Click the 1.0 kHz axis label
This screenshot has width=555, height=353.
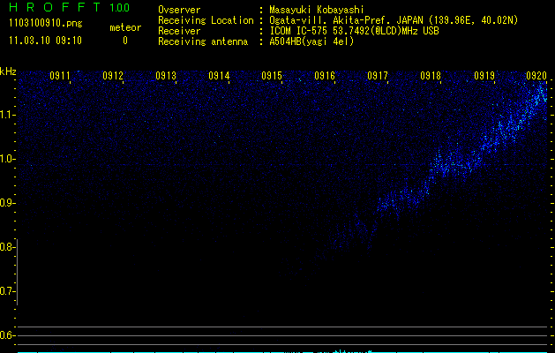click(x=8, y=159)
